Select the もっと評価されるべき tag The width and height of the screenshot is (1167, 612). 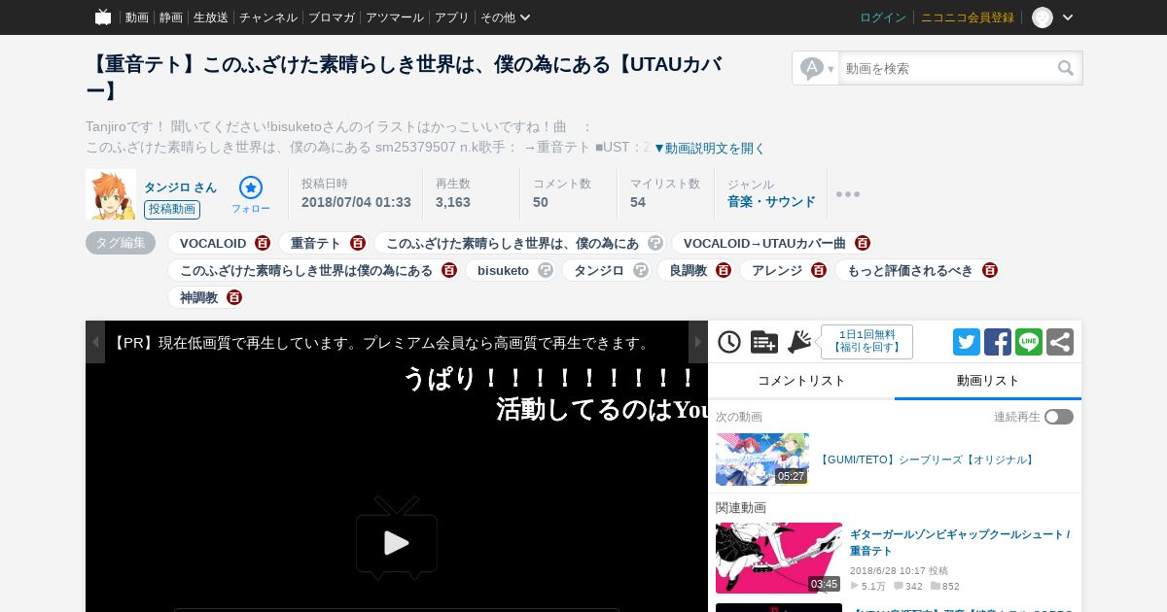(910, 270)
